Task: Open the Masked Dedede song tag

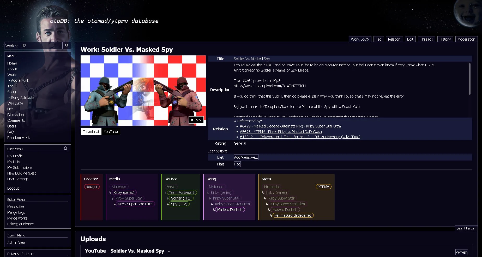Action: coord(230,210)
